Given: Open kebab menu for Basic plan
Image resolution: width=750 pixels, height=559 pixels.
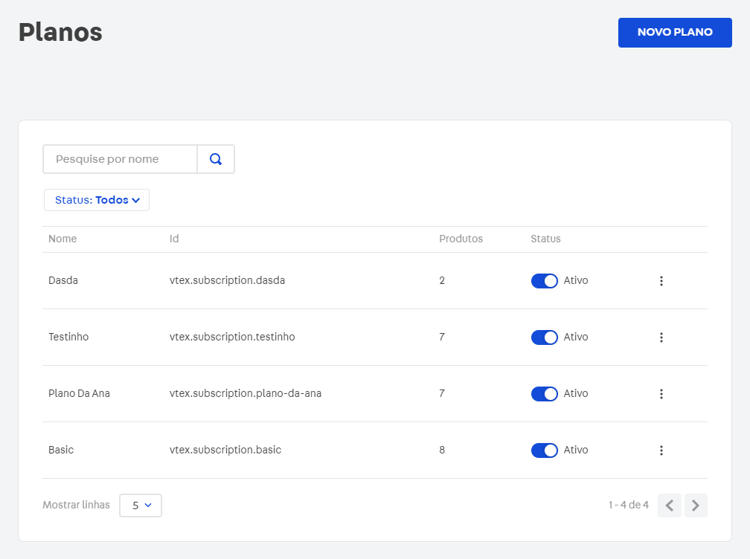Looking at the screenshot, I should pyautogui.click(x=661, y=450).
